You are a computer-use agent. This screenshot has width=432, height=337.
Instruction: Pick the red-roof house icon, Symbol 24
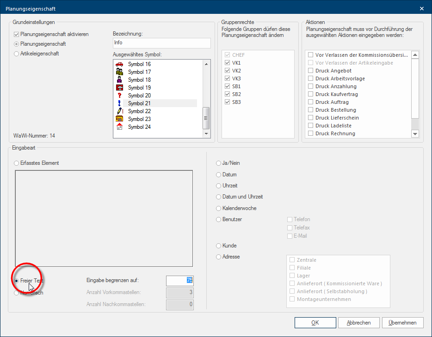click(119, 127)
